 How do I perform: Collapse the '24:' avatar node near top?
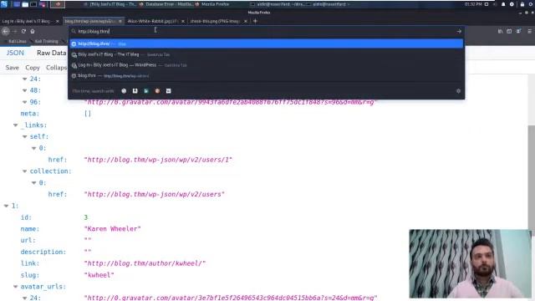pos(24,79)
